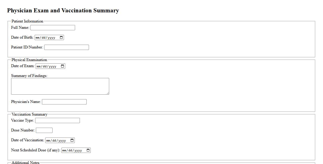This screenshot has width=323, height=164.
Task: Select the Physician's Name field
Action: click(x=64, y=102)
